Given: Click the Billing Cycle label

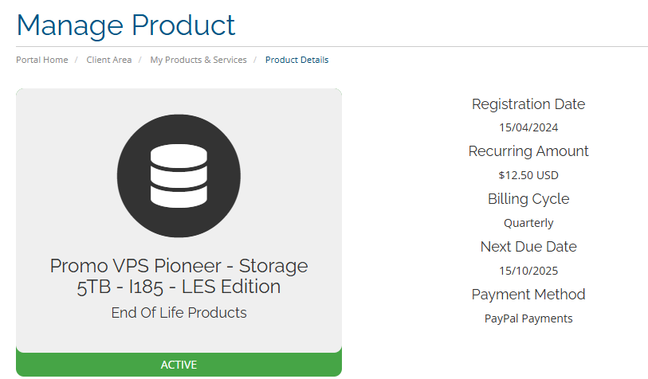Looking at the screenshot, I should (x=528, y=199).
